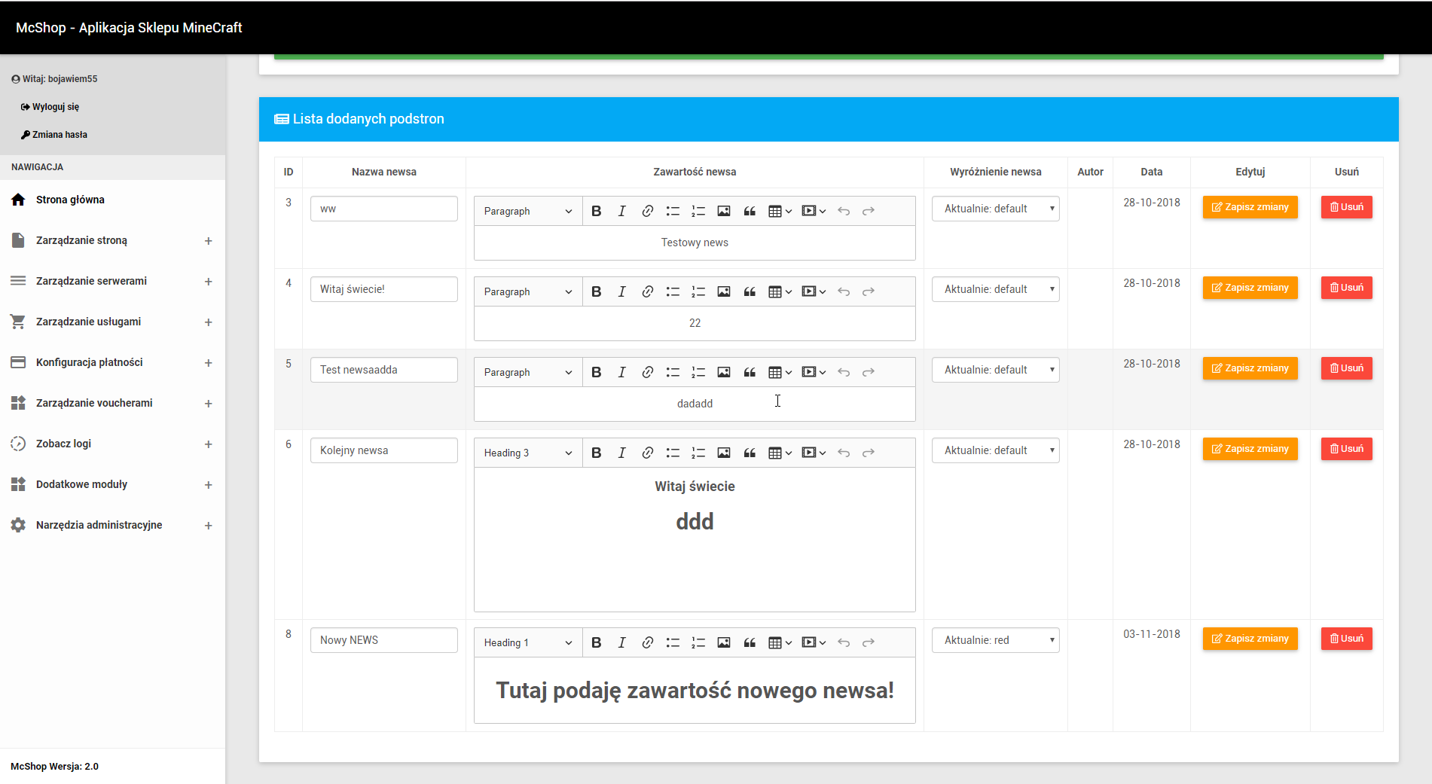This screenshot has height=784, width=1432.
Task: Insert table in 'Test newsaadda' editor toolbar
Action: pyautogui.click(x=779, y=372)
